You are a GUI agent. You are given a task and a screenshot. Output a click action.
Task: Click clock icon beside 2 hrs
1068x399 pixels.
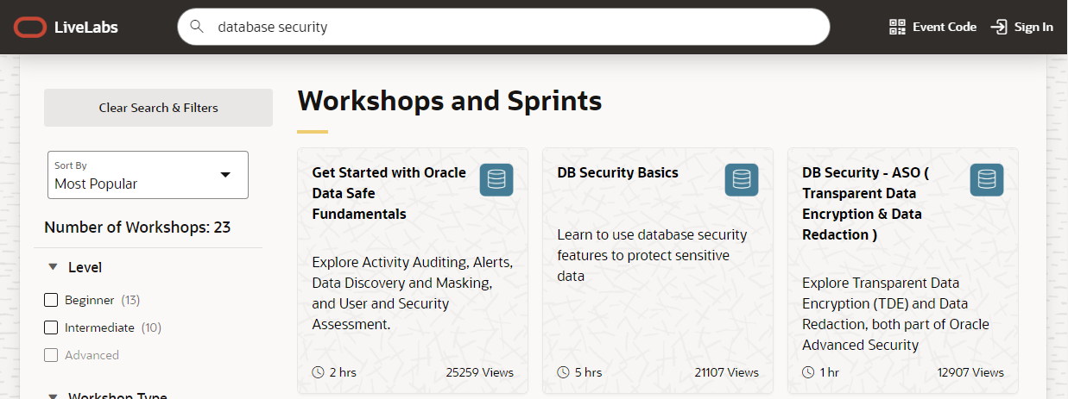coord(319,372)
